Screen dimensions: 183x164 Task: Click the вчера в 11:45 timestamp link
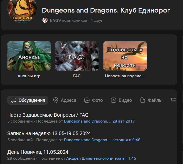[123, 158]
